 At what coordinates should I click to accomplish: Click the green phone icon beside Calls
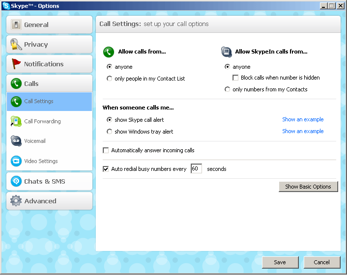pyautogui.click(x=16, y=83)
